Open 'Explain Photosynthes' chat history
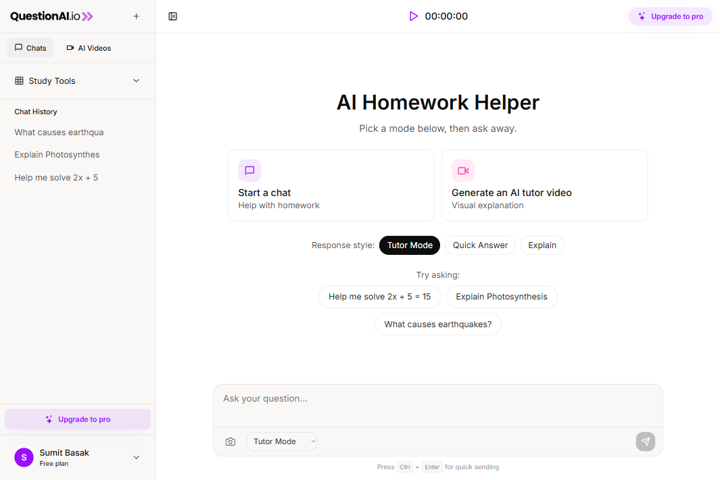 click(57, 155)
